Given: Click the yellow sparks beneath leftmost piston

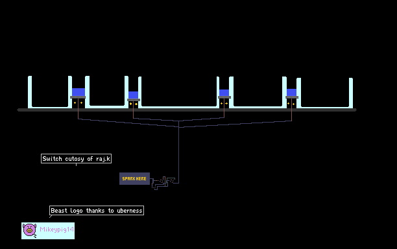Looking at the screenshot, I should (x=78, y=102).
